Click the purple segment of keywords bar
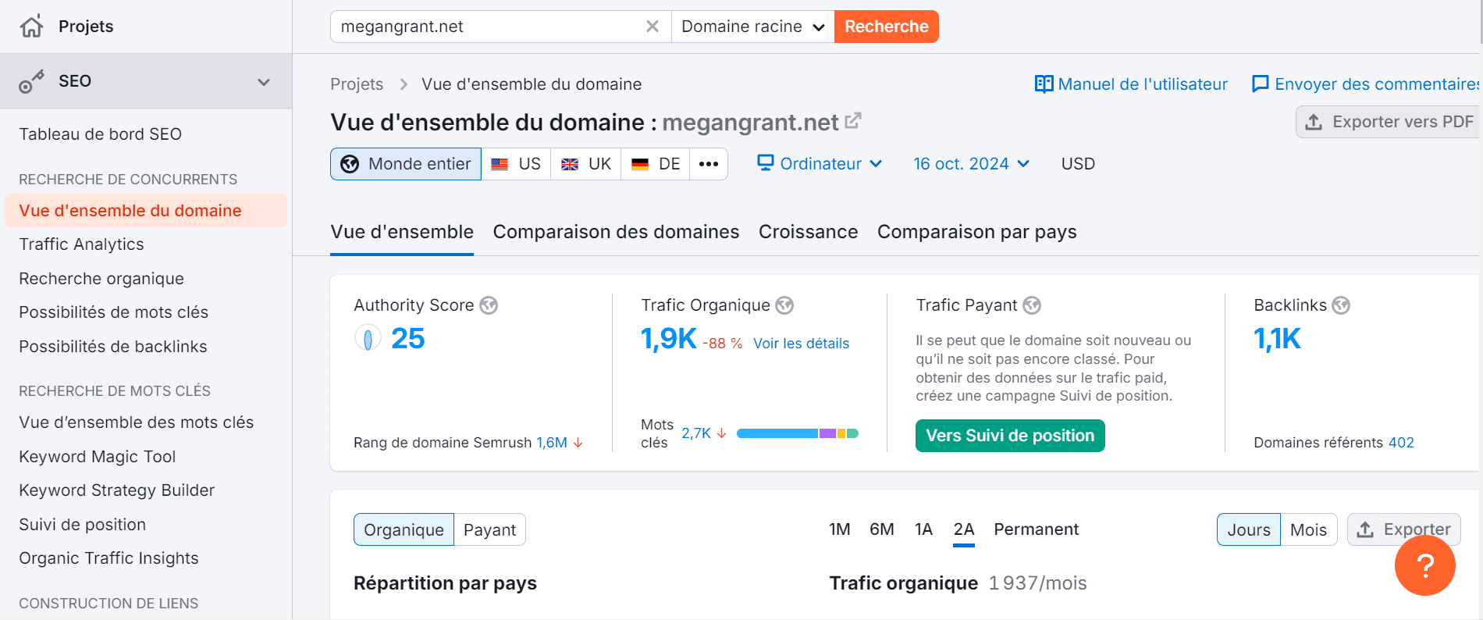The image size is (1483, 620). 827,433
